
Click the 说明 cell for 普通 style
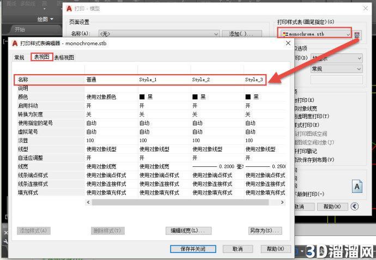pos(111,88)
